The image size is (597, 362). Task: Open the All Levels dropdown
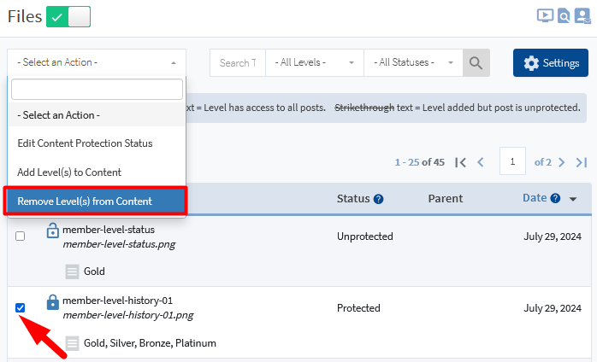click(x=315, y=62)
